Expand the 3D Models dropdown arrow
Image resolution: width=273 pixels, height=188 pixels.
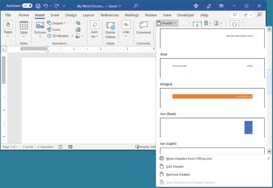coord(72,36)
